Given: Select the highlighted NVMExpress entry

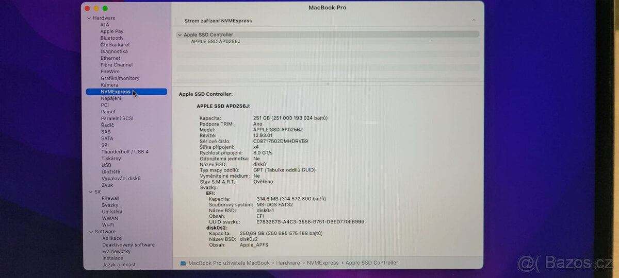Looking at the screenshot, I should point(126,92).
